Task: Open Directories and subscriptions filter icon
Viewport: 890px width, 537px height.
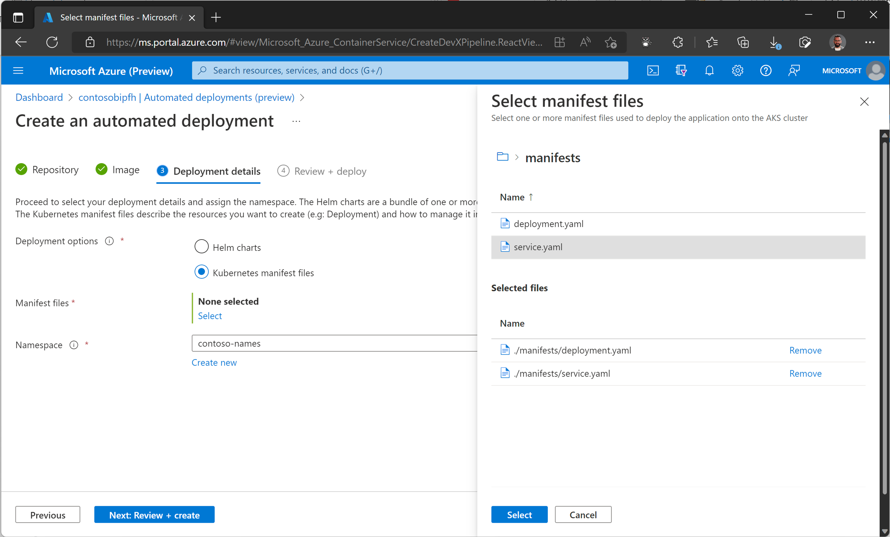Action: point(681,70)
